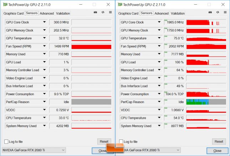Click Fan Speed graph in left window

[91, 47]
